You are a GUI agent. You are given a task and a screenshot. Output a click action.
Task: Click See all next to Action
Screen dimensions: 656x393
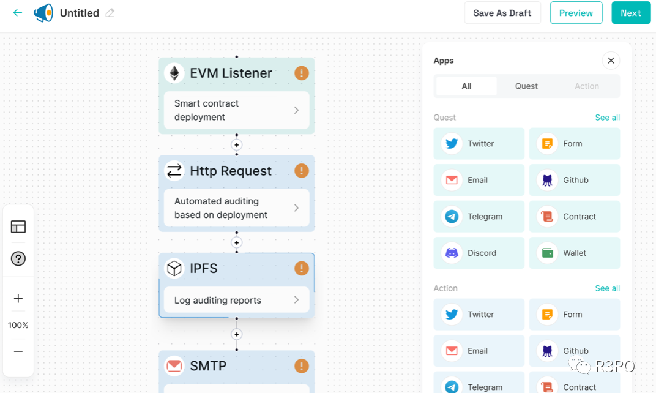[x=607, y=288]
